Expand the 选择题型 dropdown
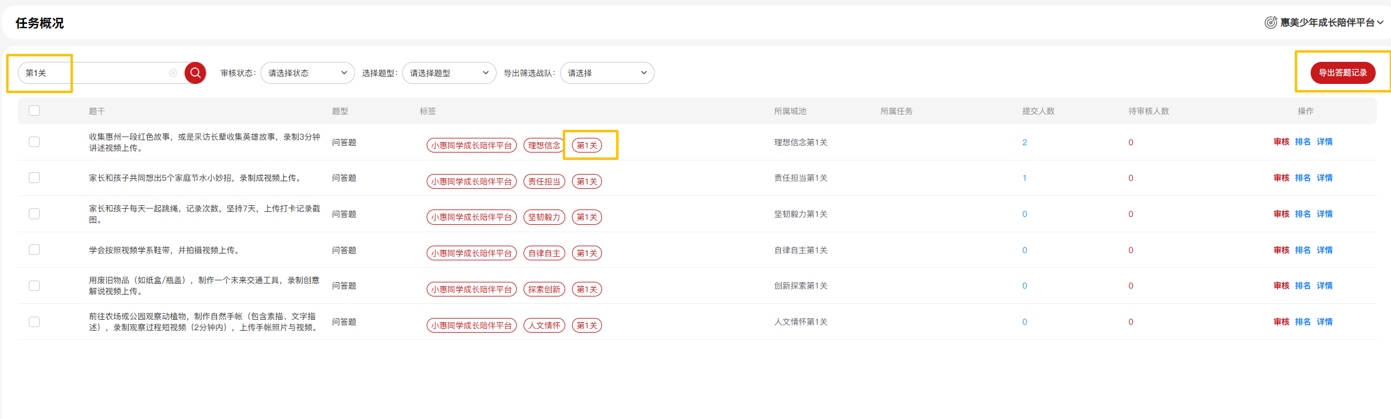The width and height of the screenshot is (1391, 419). click(449, 73)
